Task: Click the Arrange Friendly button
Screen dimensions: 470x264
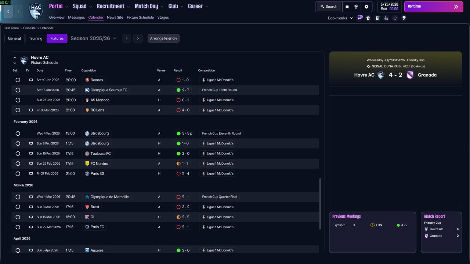Action: (x=164, y=38)
